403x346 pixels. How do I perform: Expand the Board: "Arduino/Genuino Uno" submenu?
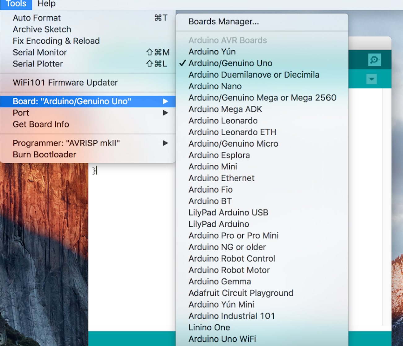pos(88,101)
